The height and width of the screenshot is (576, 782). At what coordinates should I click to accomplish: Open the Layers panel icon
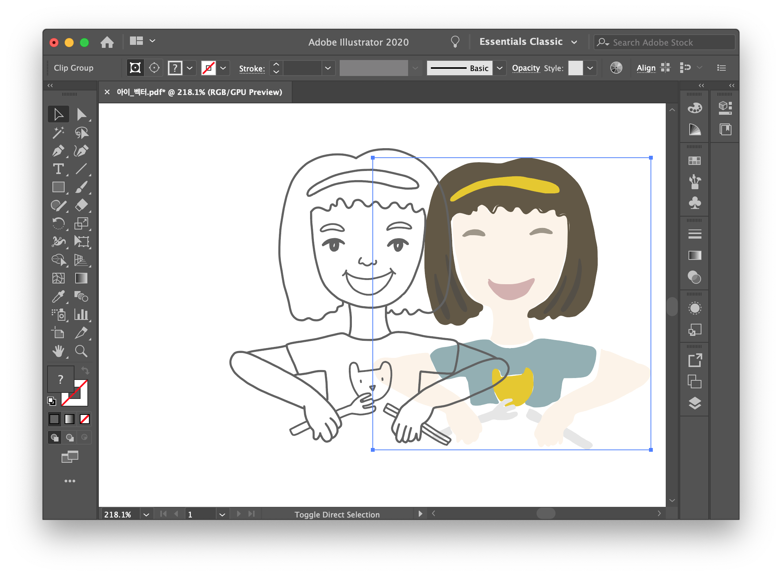click(x=695, y=403)
